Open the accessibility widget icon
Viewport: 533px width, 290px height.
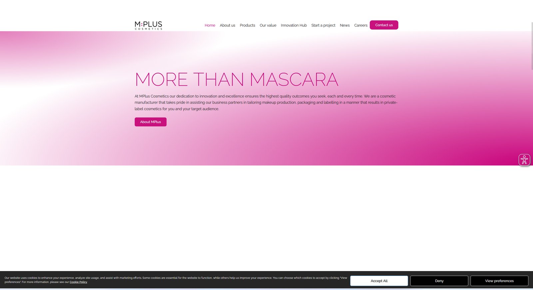pos(524,160)
